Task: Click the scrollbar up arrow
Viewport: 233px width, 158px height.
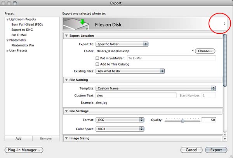Action: pyautogui.click(x=225, y=135)
